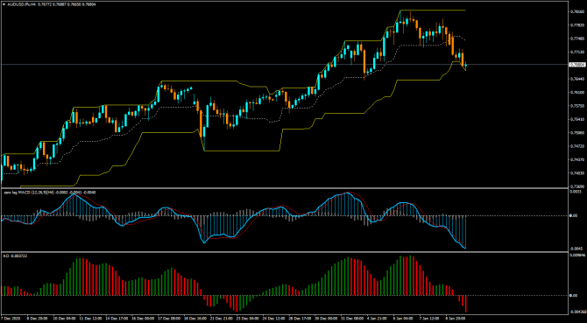The image size is (587, 323).
Task: Click the 0.00 level label in MACD scale
Action: tap(573, 215)
